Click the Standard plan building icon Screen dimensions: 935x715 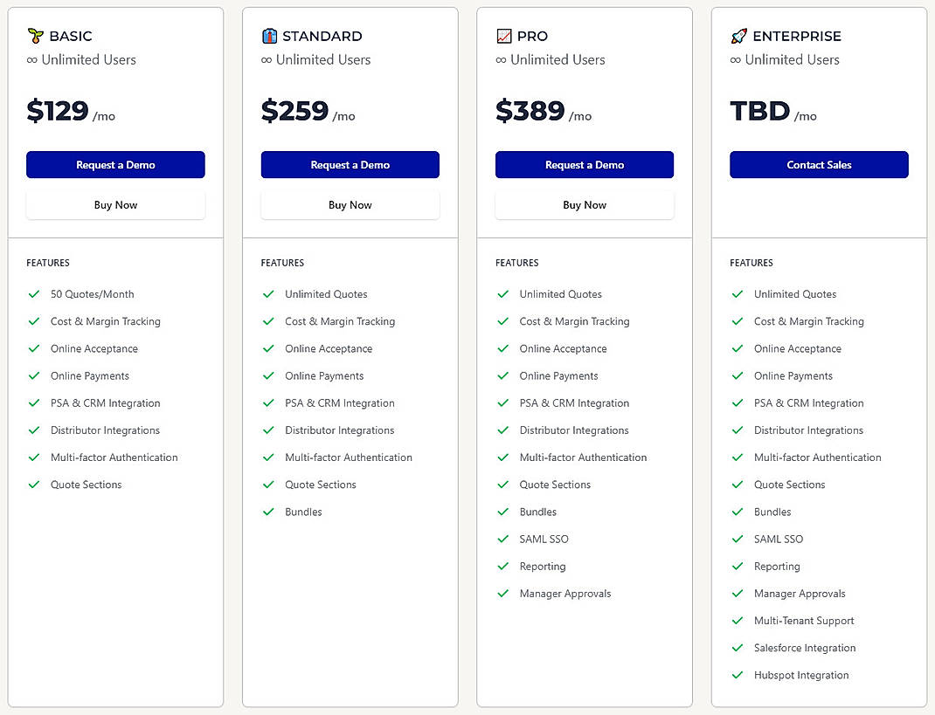(x=269, y=36)
